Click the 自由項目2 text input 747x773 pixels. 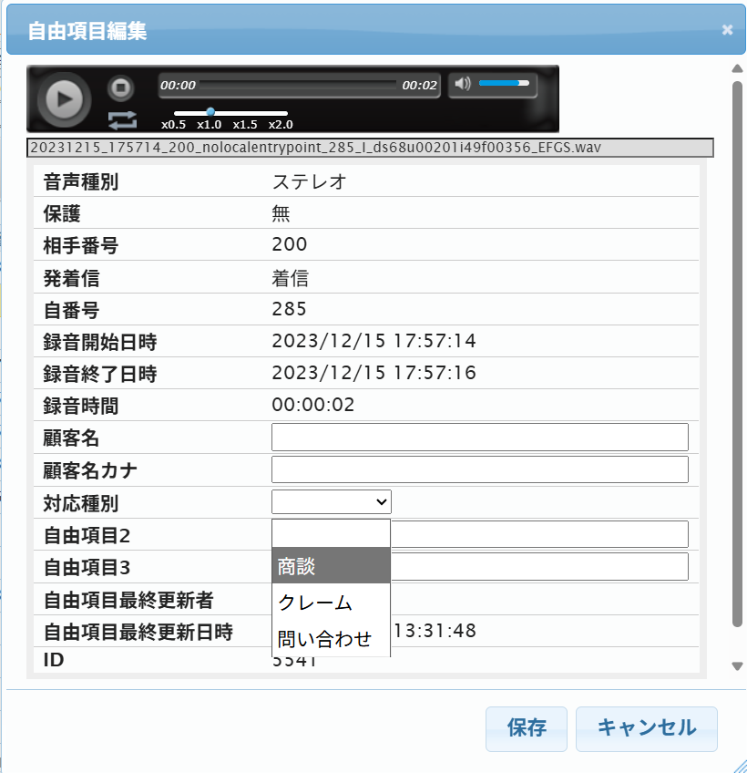pos(538,534)
